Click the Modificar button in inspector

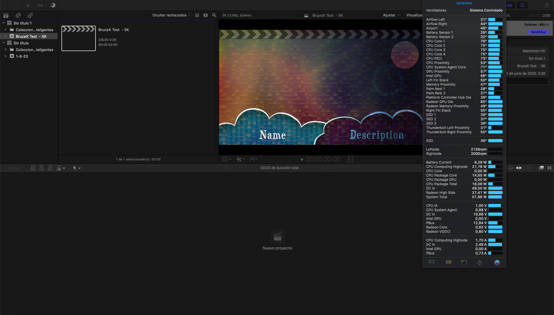pyautogui.click(x=538, y=32)
